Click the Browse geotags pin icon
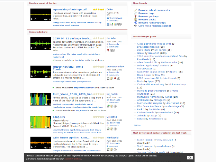 (136, 16)
